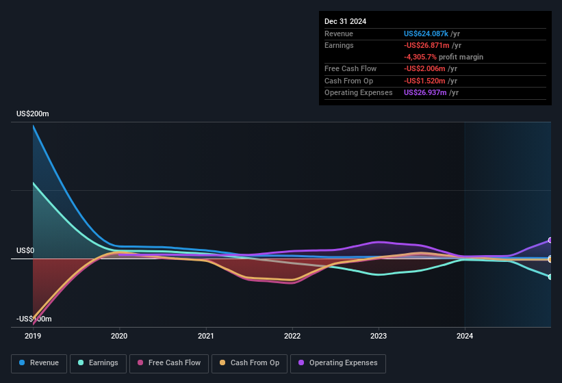Screen dimensions: 562x383
Task: Click the teal Earnings end marker
Action: 550,277
